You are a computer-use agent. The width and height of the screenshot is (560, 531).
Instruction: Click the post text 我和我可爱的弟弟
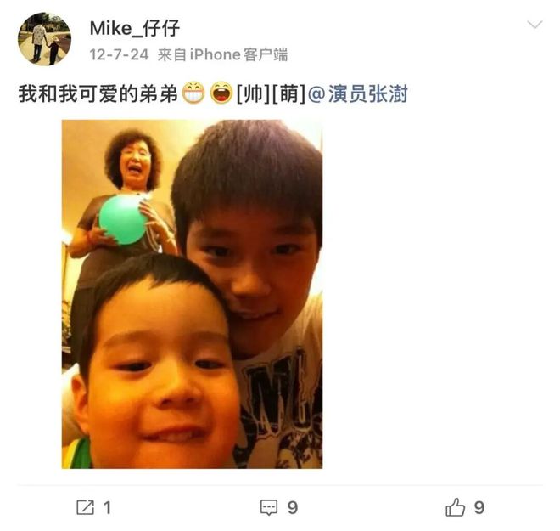tap(98, 93)
